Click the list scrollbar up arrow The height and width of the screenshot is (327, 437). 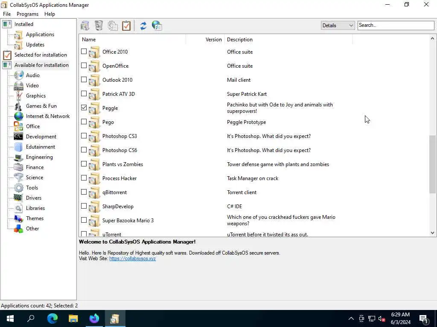click(432, 39)
